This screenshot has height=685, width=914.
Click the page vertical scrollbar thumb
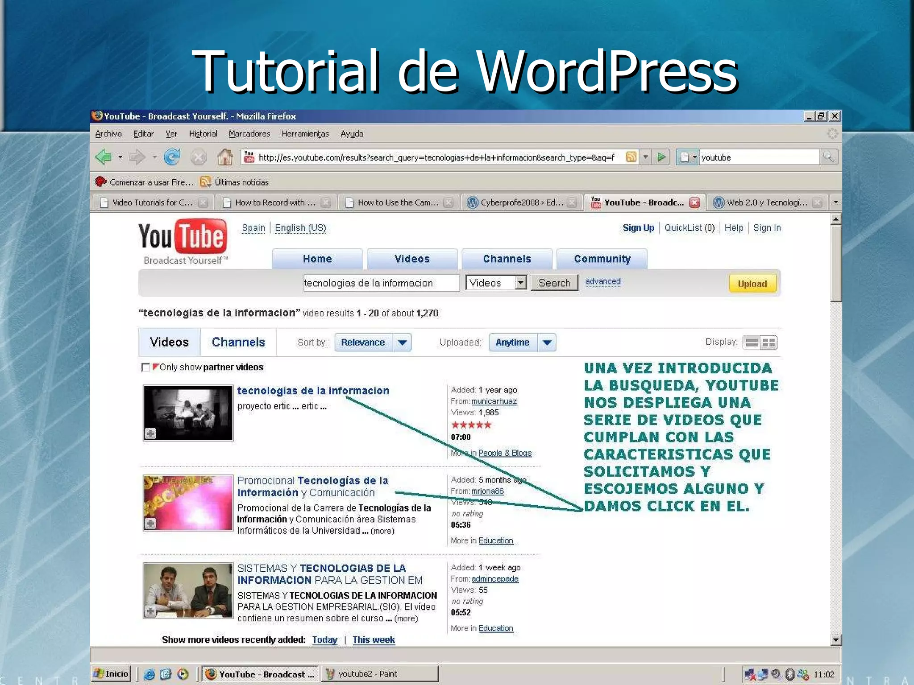click(x=836, y=263)
